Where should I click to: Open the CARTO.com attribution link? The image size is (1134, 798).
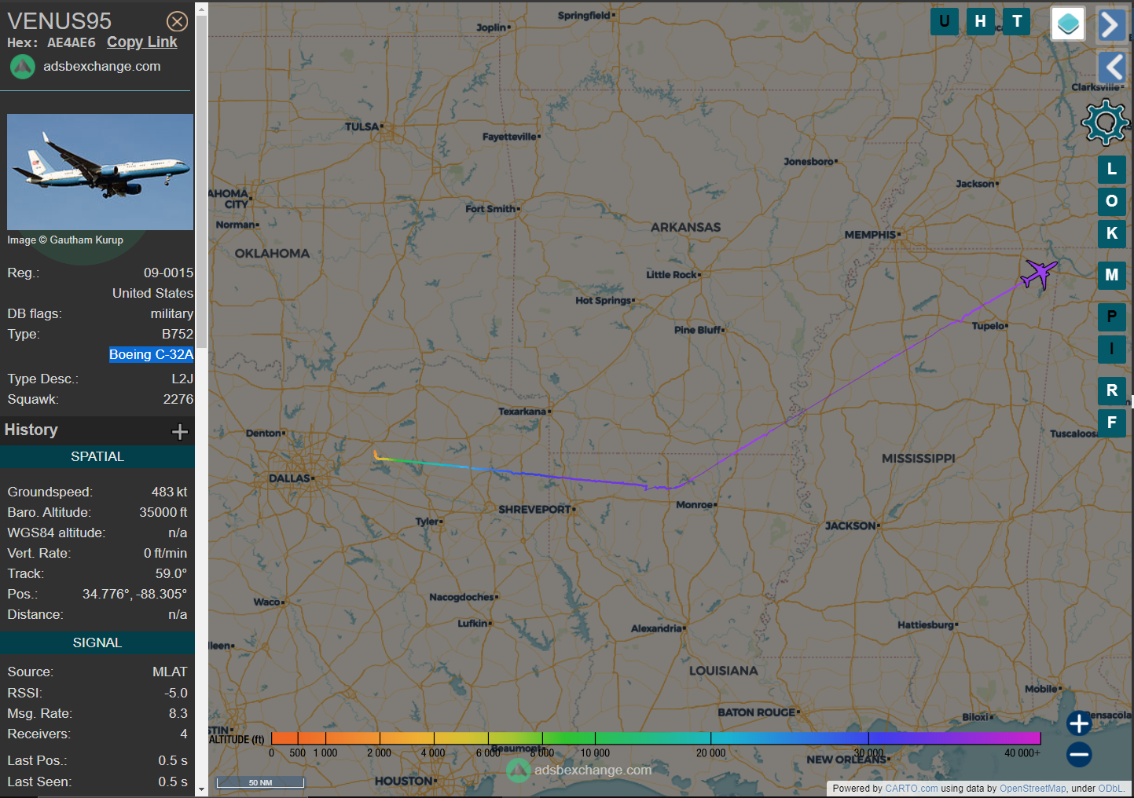[x=912, y=789]
